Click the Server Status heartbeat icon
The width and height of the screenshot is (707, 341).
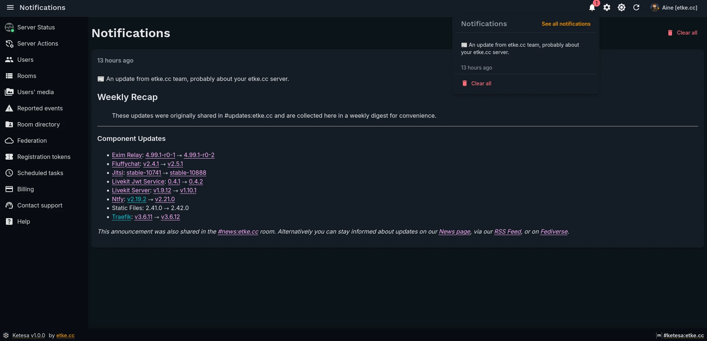tap(9, 27)
